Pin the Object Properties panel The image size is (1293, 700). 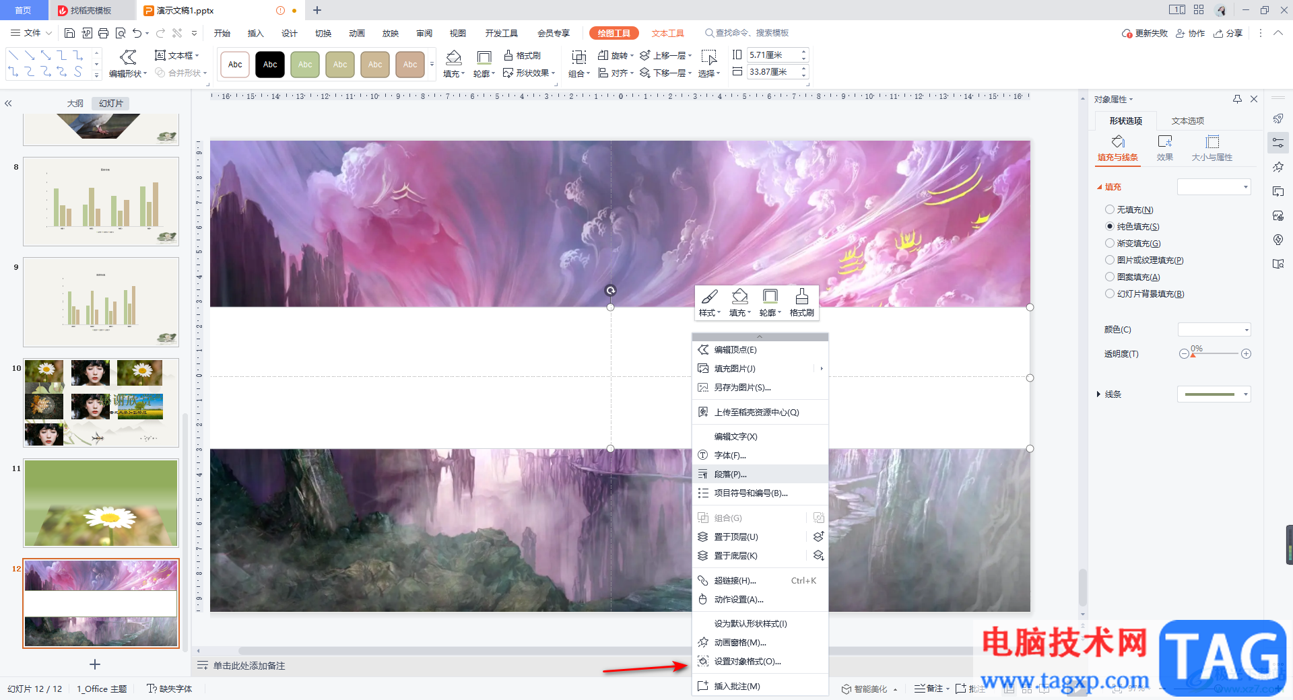coord(1237,99)
